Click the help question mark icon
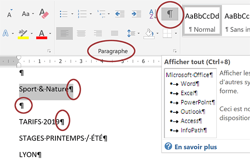 pyautogui.click(x=168, y=146)
